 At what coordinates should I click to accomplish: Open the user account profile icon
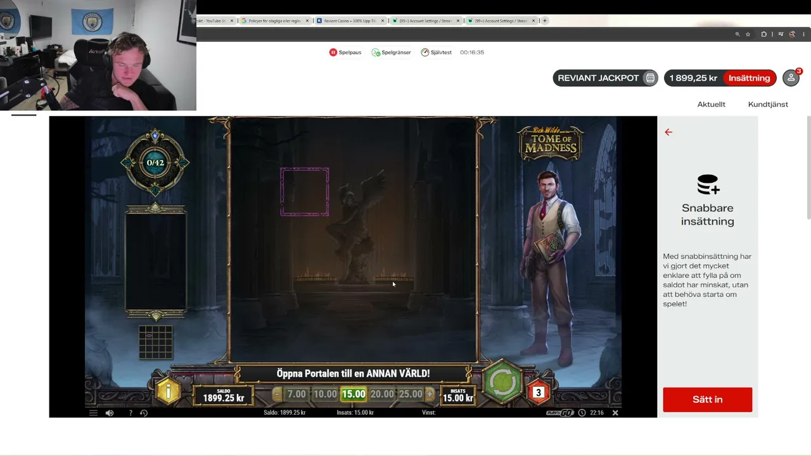click(791, 78)
